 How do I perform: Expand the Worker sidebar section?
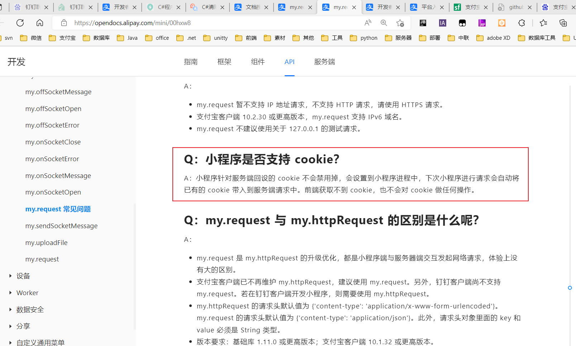pos(27,293)
